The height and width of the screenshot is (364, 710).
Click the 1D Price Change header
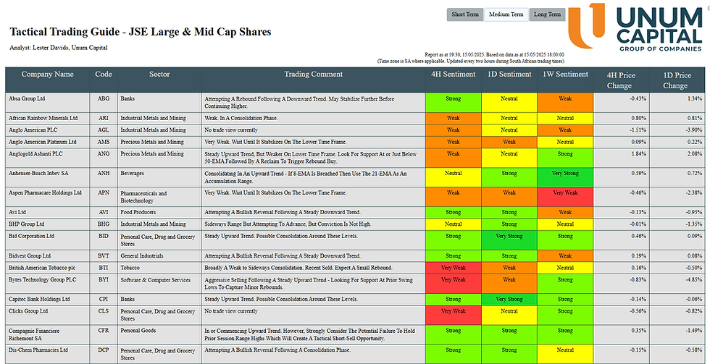(677, 80)
